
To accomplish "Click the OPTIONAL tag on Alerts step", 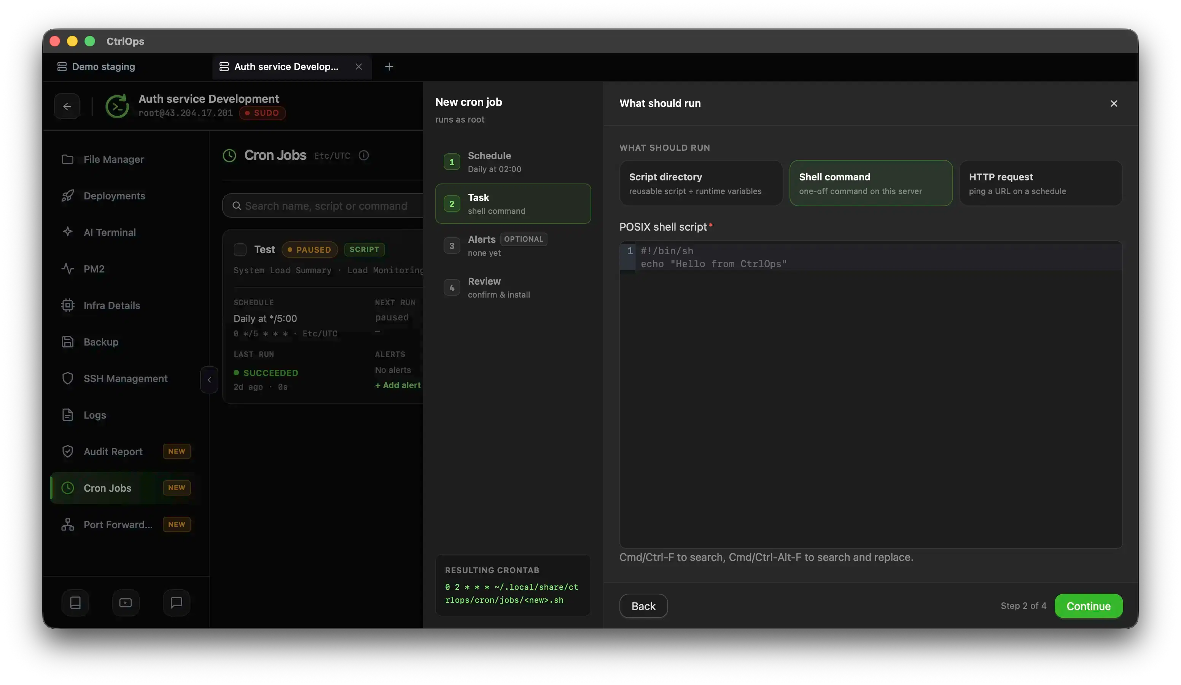I will pos(524,239).
